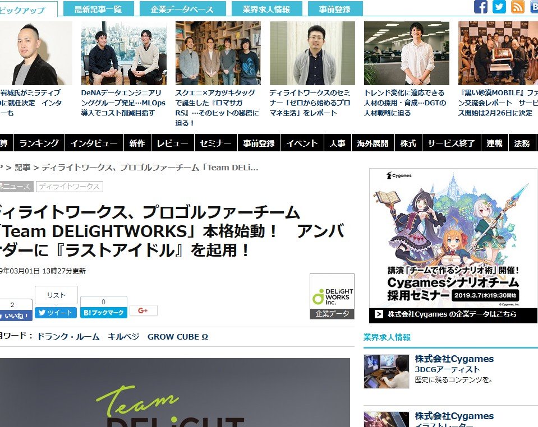
Task: Select 海外展開 in the black menu
Action: point(373,143)
